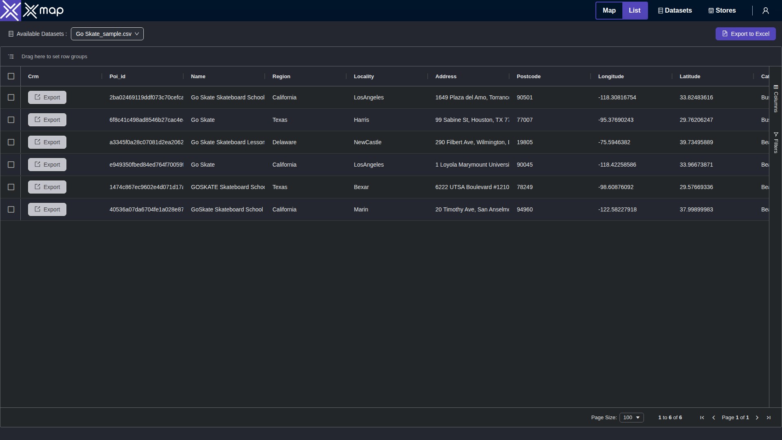Sort by the Postcode column header

tap(528, 76)
